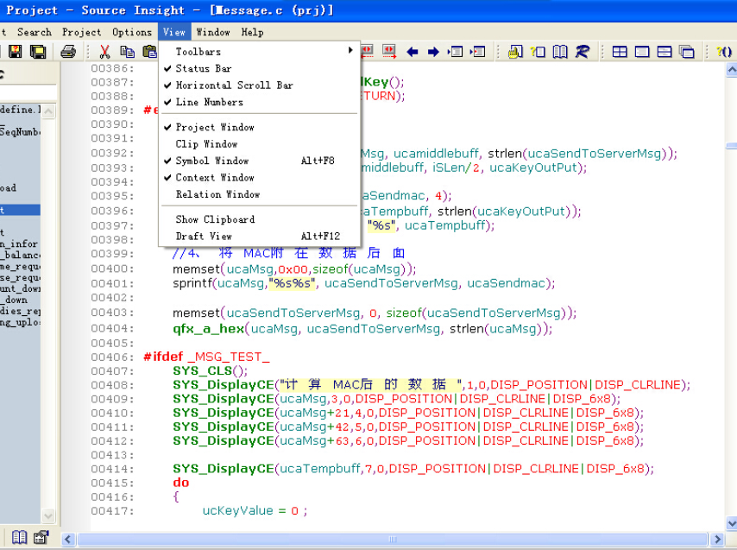Click the Cascade Windows icon
Image resolution: width=737 pixels, height=550 pixels.
[687, 52]
